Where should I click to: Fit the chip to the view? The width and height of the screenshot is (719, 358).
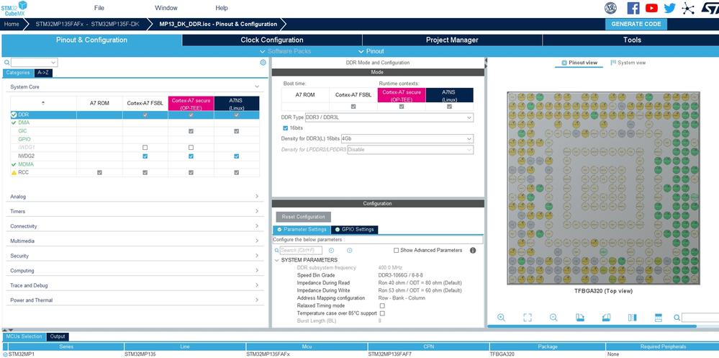[528, 317]
